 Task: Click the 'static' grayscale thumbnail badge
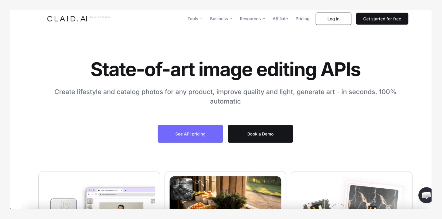(181, 189)
